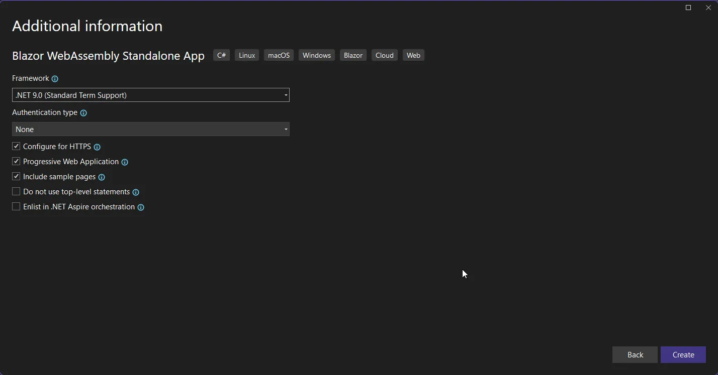
Task: Click top-level statements info icon
Action: pos(136,192)
